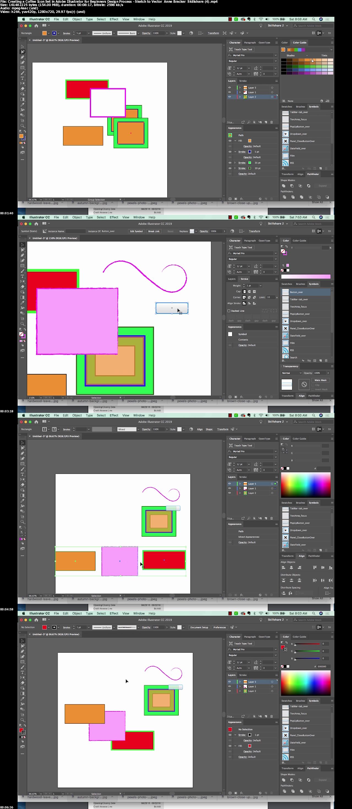Screen dimensions: 352x809
Task: Click the Document Setup button
Action: [x=199, y=627]
